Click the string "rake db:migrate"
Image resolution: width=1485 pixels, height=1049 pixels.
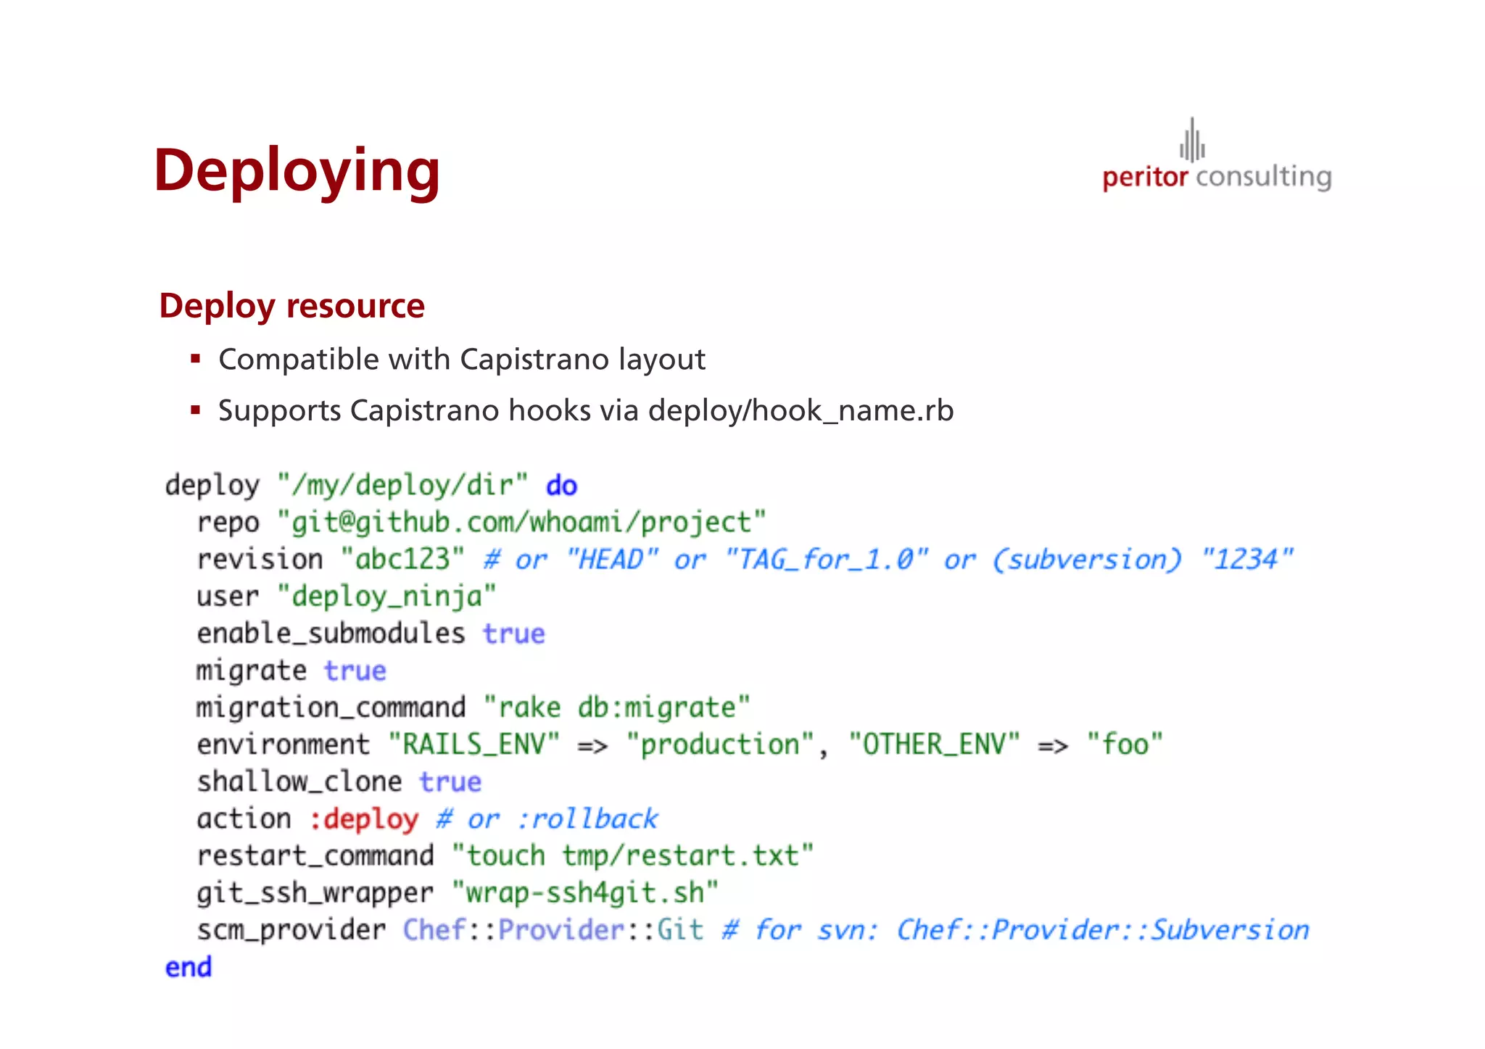[x=616, y=708]
